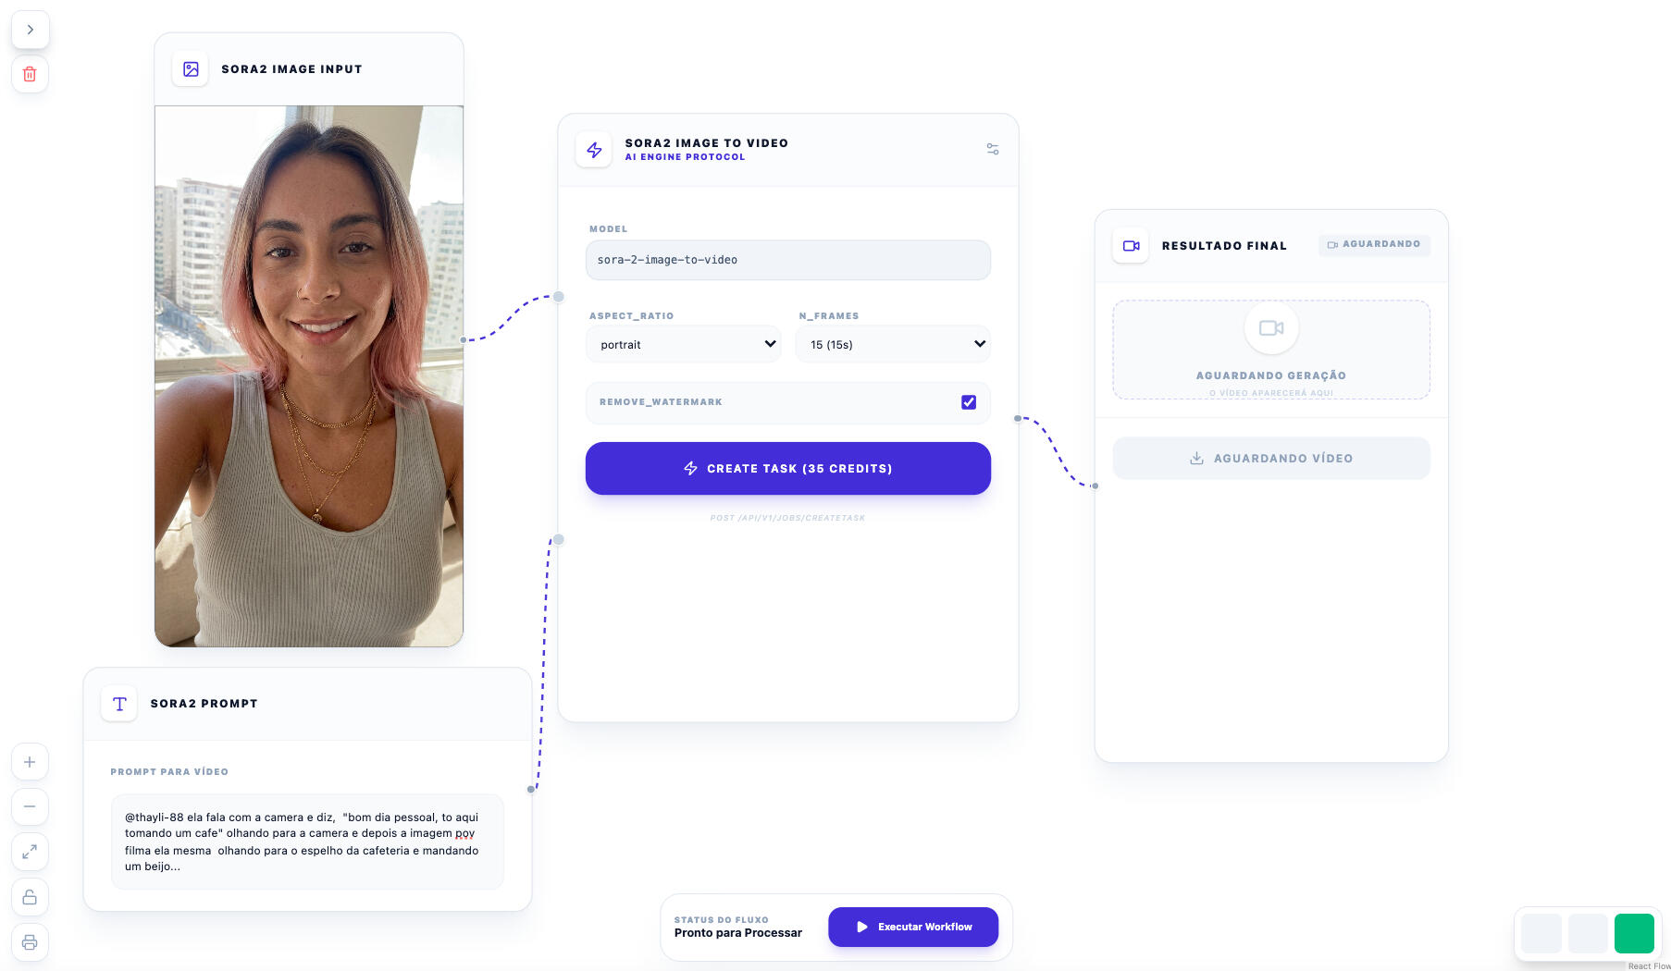Click the Executar Workflow button
This screenshot has width=1671, height=971.
click(913, 927)
